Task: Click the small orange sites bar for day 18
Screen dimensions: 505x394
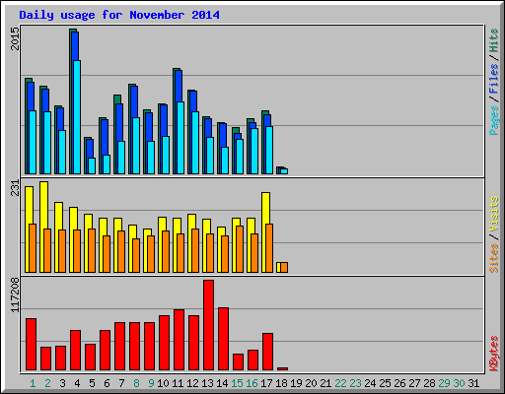Action: point(284,268)
